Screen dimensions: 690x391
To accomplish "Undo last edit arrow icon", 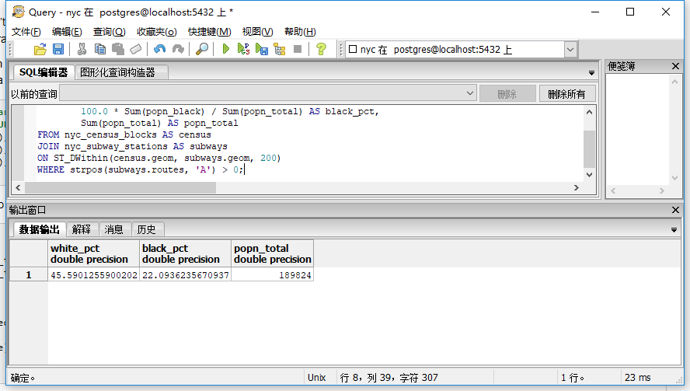I will pos(160,49).
